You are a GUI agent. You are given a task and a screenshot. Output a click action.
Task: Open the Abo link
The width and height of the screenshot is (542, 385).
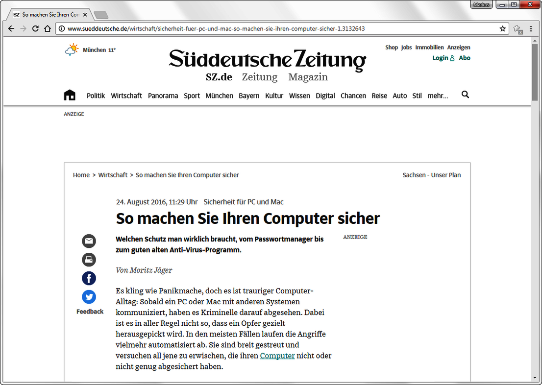464,58
